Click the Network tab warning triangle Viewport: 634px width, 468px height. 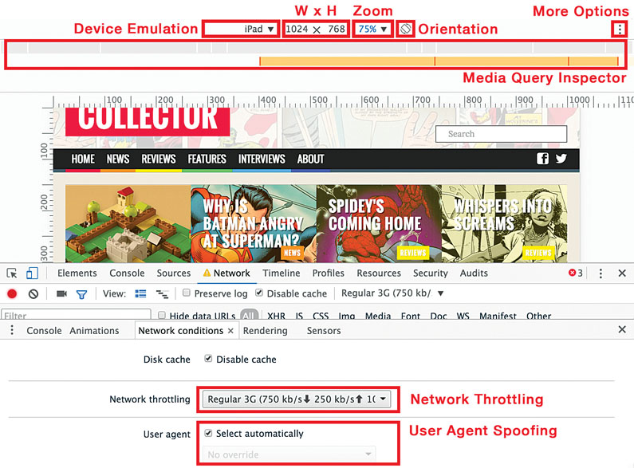tap(207, 273)
